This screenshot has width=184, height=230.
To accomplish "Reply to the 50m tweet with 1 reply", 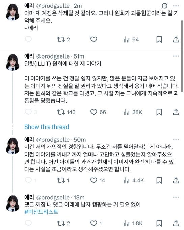I will pyautogui.click(x=28, y=180).
